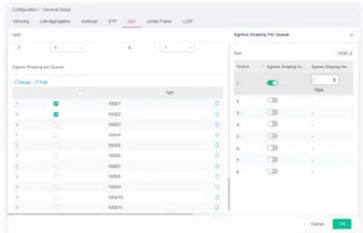Viewport: 363px width, 233px height.
Task: Enable egress shaping for queue 3
Action: 272,112
